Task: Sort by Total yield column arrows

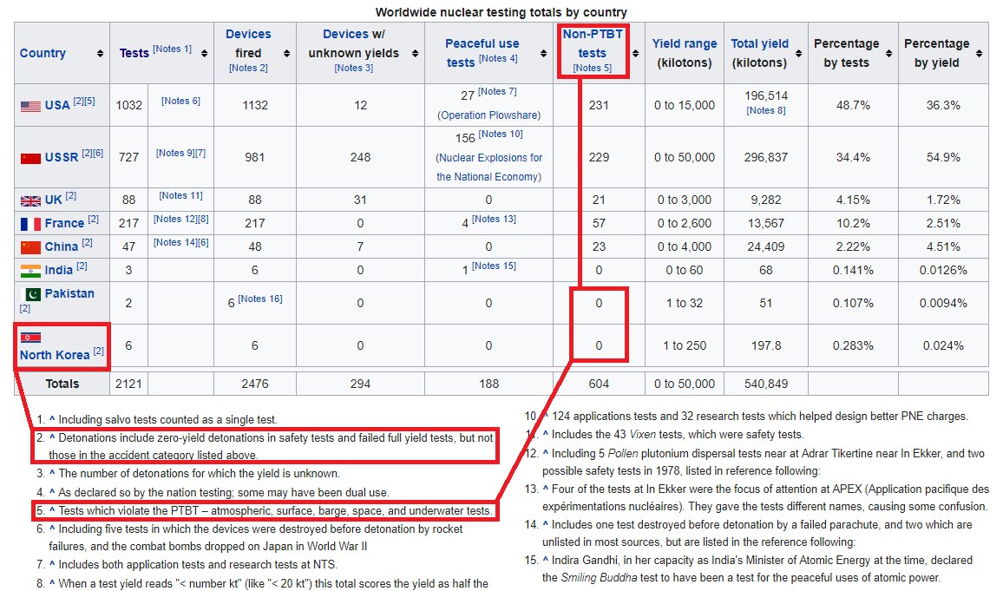Action: click(799, 54)
